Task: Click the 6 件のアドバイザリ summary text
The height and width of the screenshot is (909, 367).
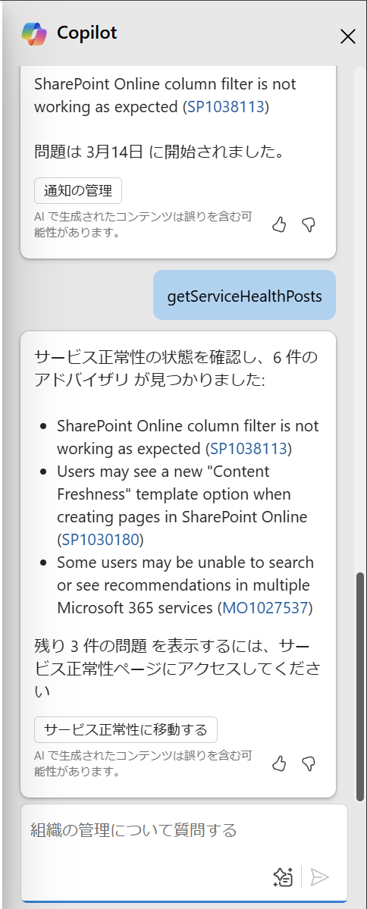Action: click(x=176, y=368)
